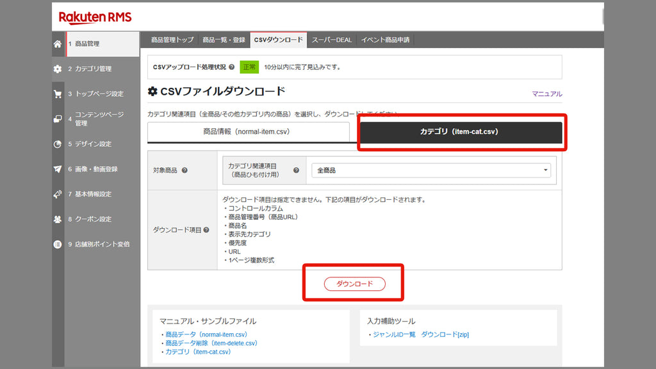
Task: Open 商品管理 in the sidebar
Action: point(103,44)
